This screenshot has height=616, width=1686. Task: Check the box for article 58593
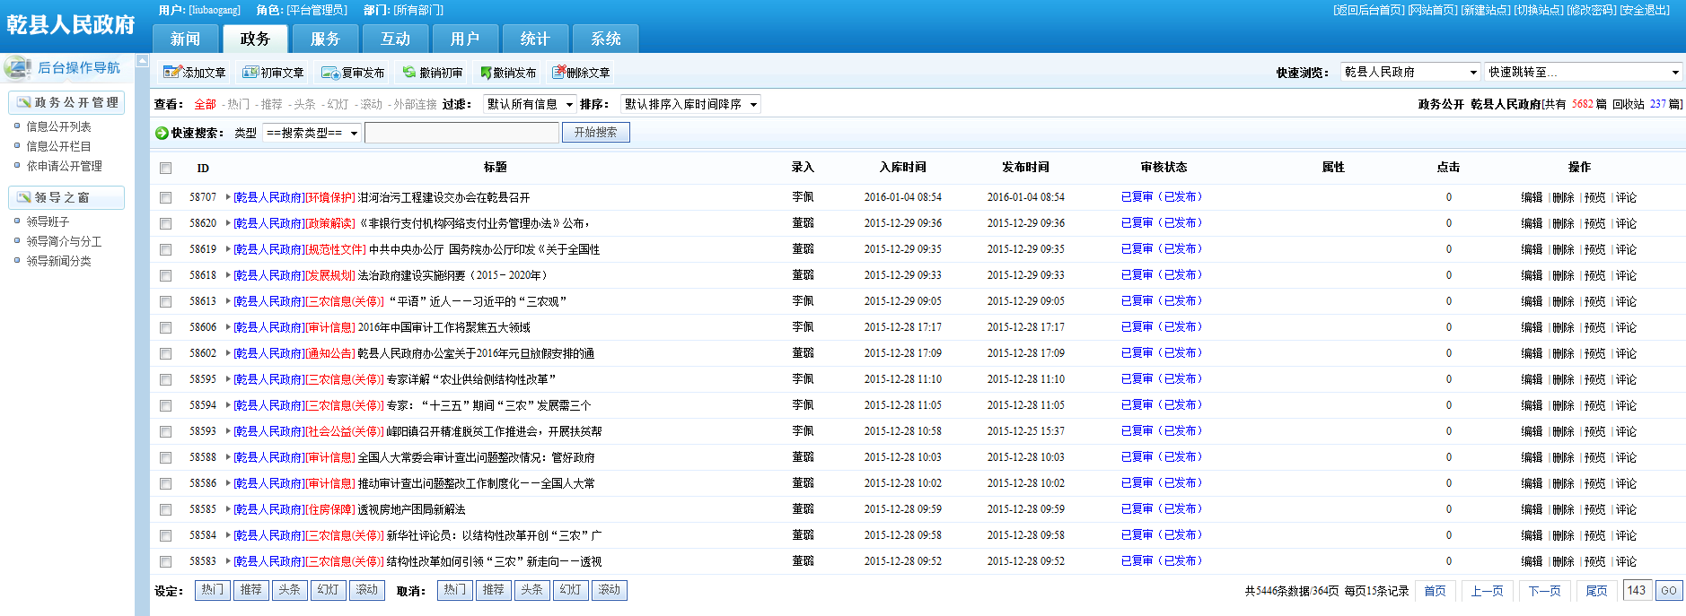[165, 431]
